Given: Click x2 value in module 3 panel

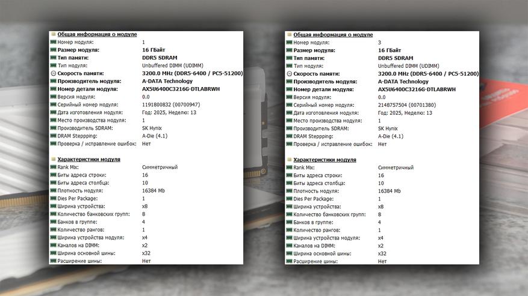Looking at the screenshot, I should (380, 246).
